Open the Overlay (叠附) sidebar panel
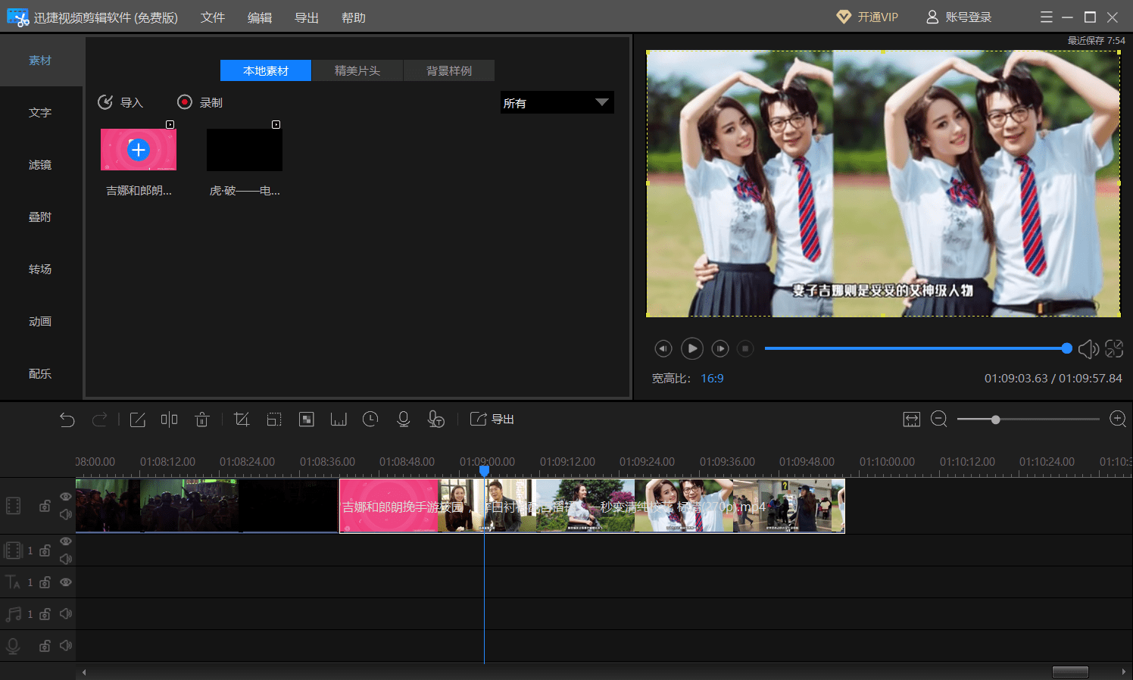 tap(41, 217)
